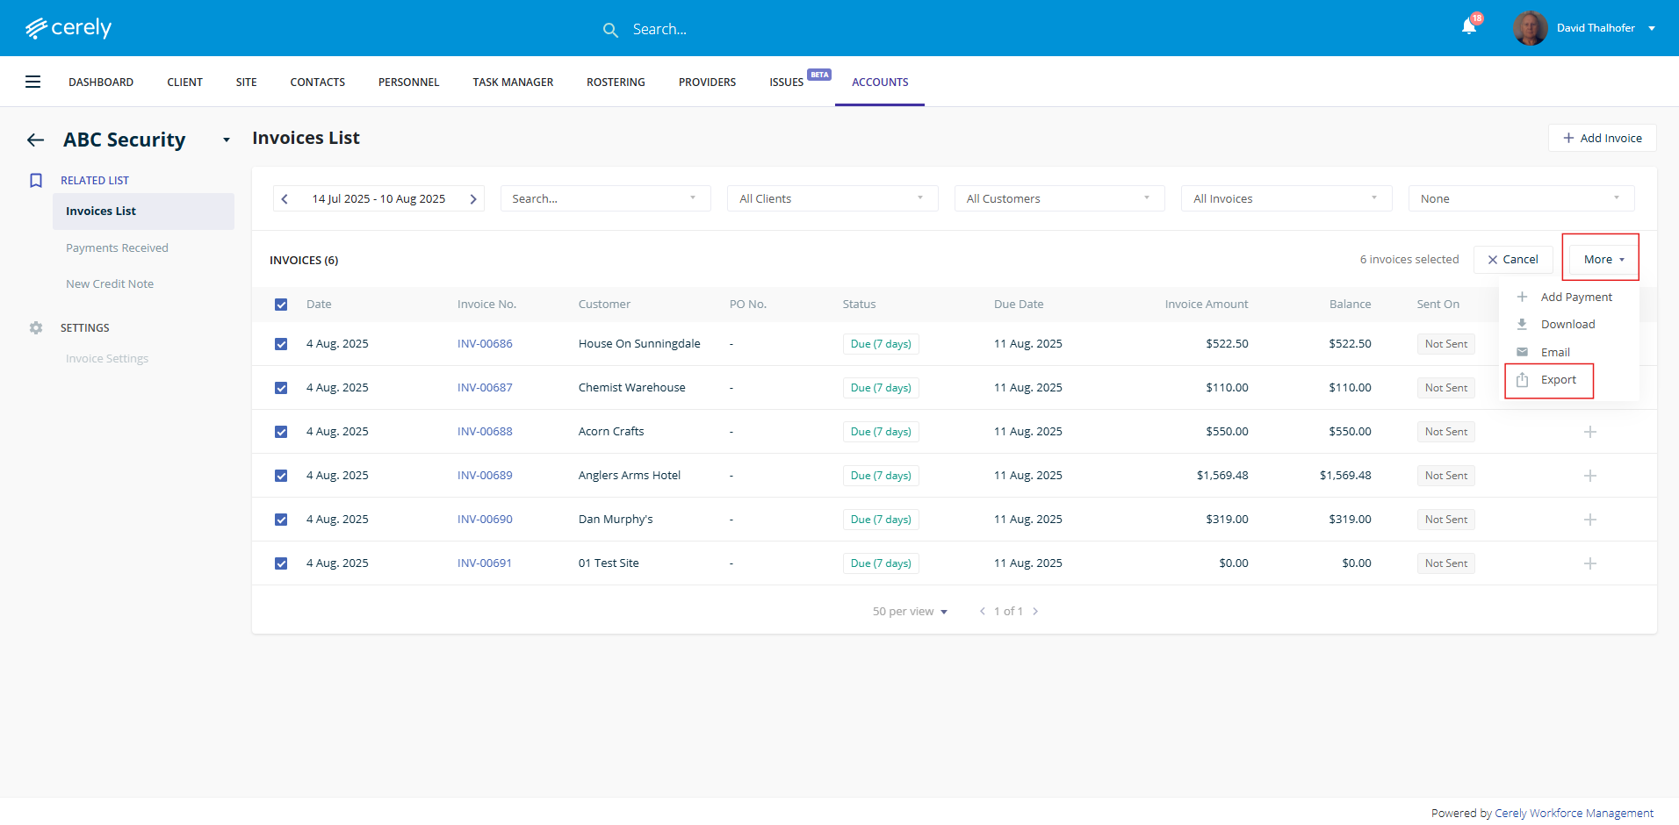Click the Cerely logo
The width and height of the screenshot is (1679, 825).
68,28
